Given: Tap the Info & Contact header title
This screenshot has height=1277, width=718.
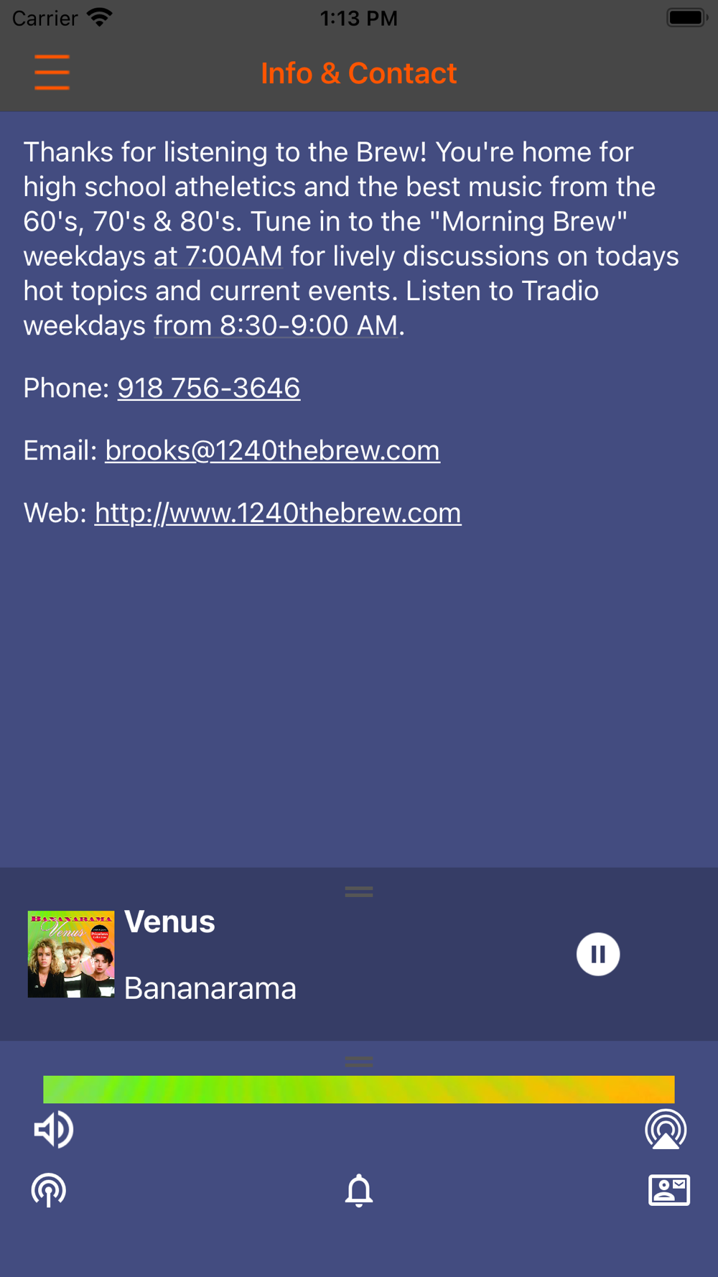Looking at the screenshot, I should point(359,73).
